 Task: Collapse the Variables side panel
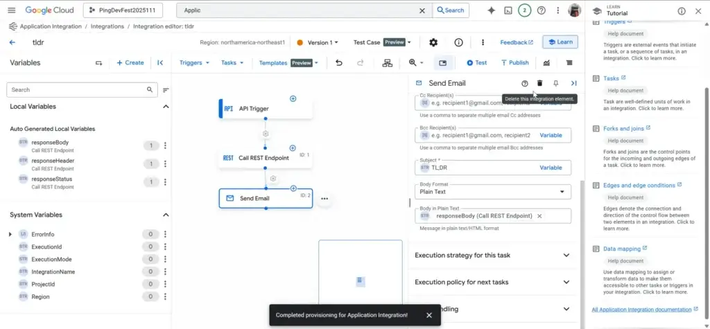tap(160, 62)
